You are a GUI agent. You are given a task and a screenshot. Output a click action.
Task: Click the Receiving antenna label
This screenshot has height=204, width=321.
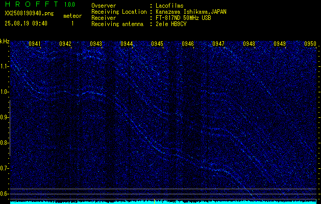tap(117, 24)
